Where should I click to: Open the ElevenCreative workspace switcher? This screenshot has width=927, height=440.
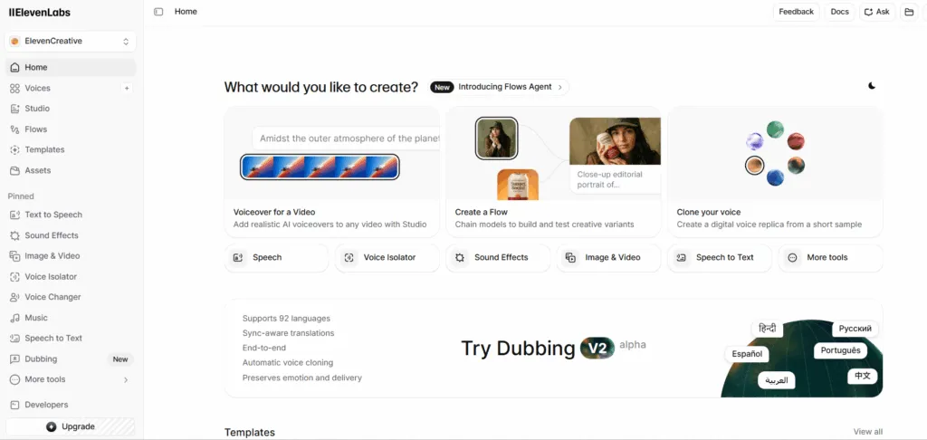pos(71,42)
